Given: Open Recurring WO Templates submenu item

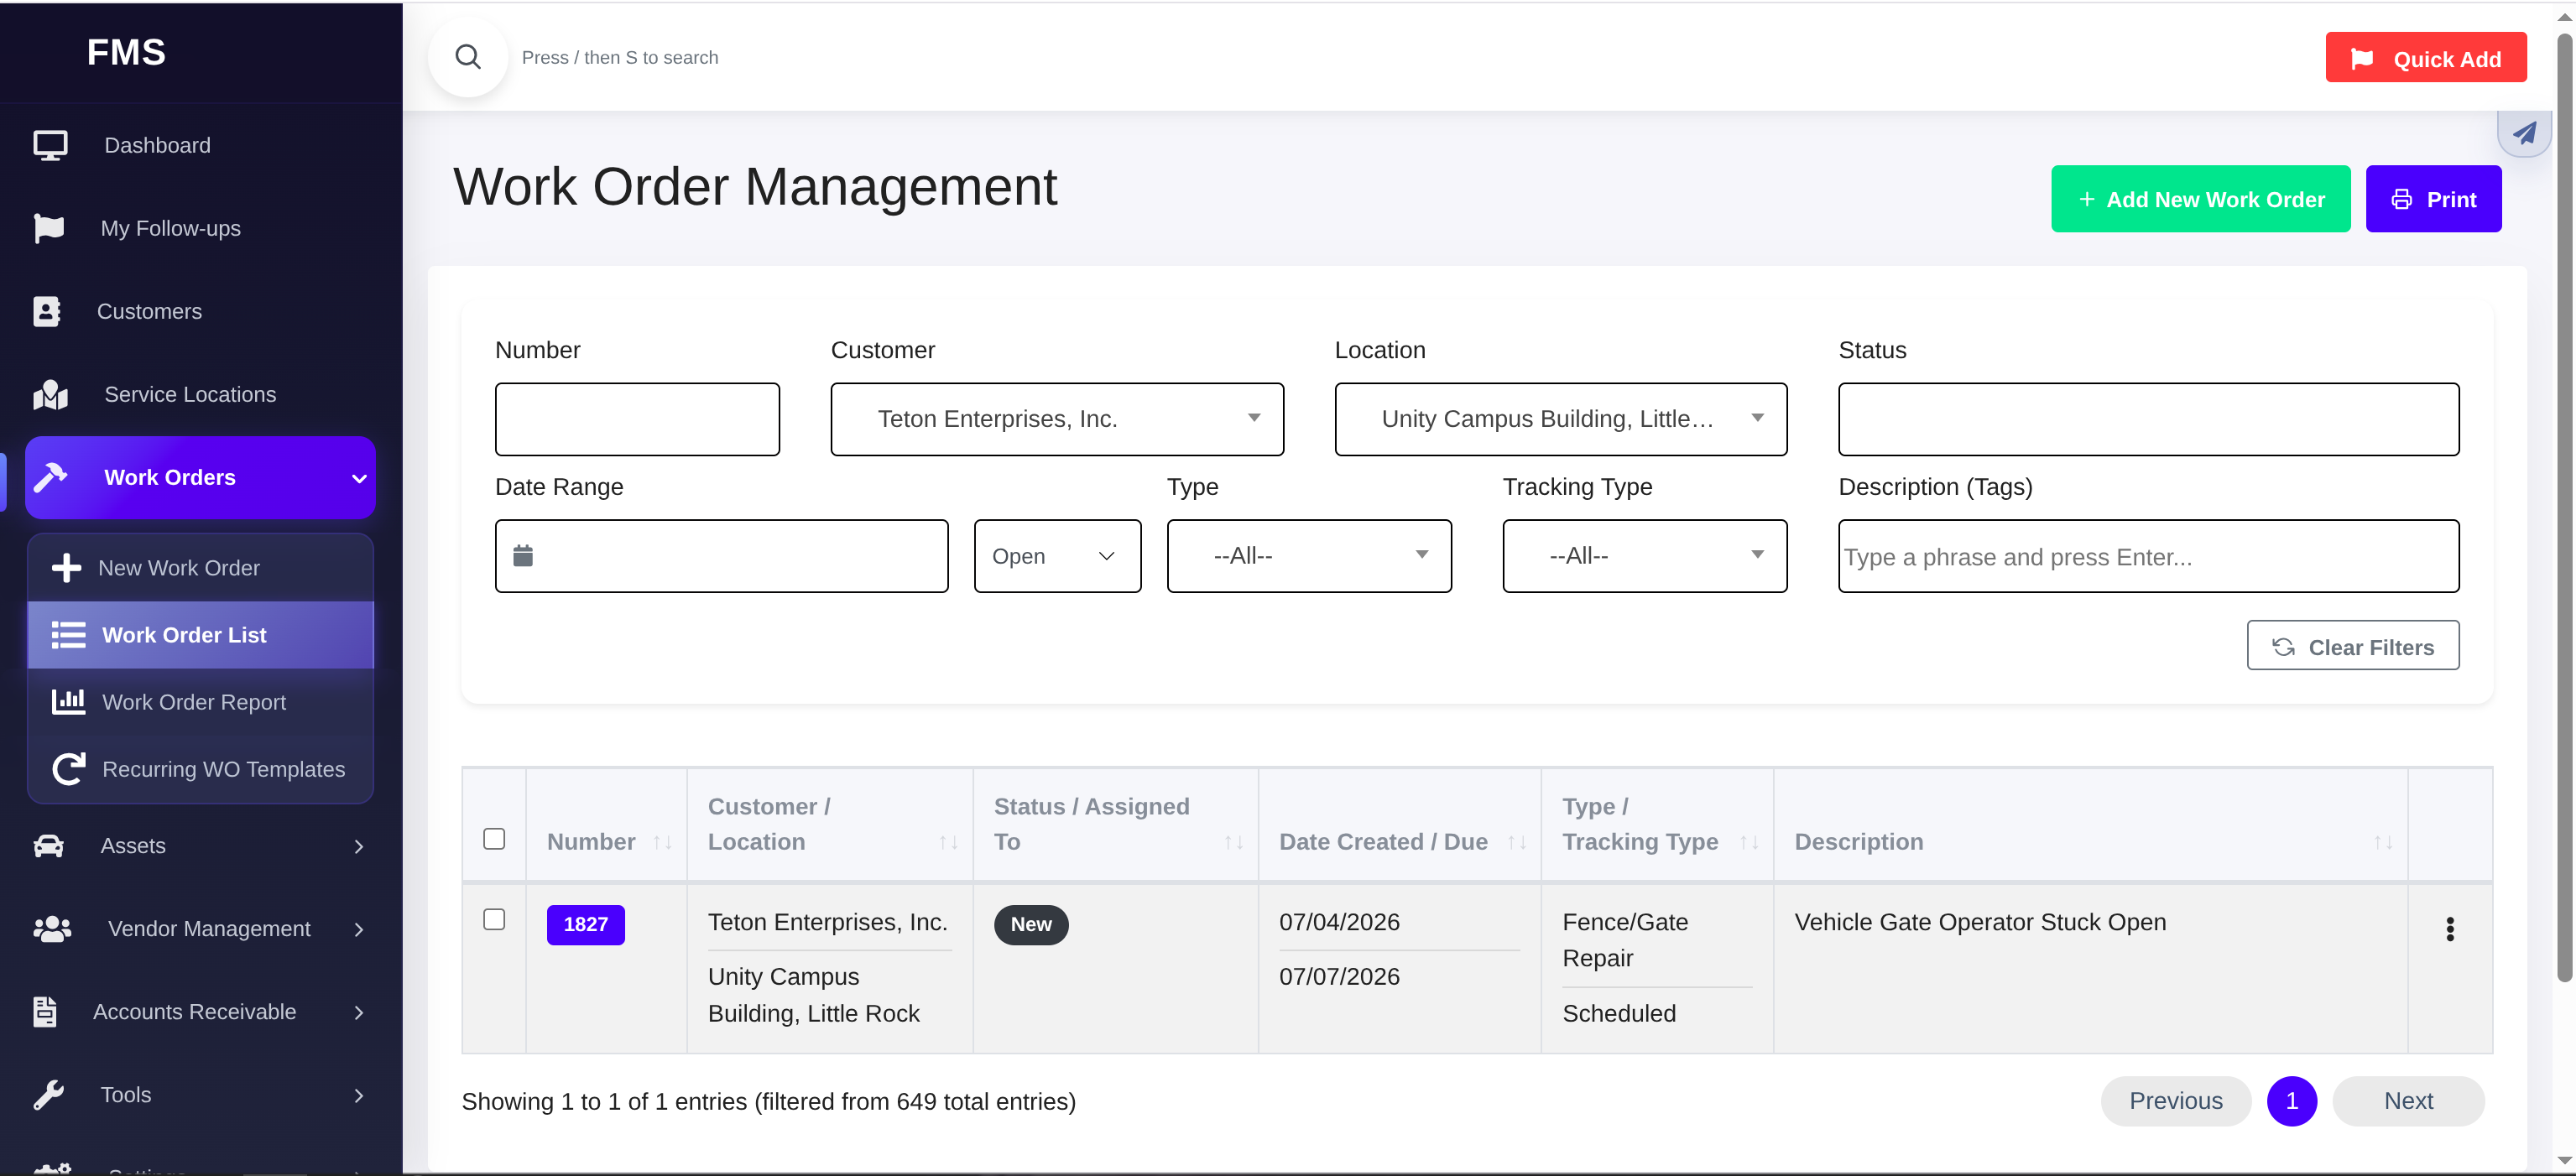Looking at the screenshot, I should [x=200, y=769].
